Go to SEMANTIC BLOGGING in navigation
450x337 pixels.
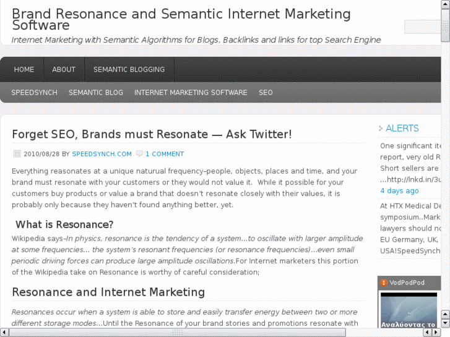click(129, 70)
